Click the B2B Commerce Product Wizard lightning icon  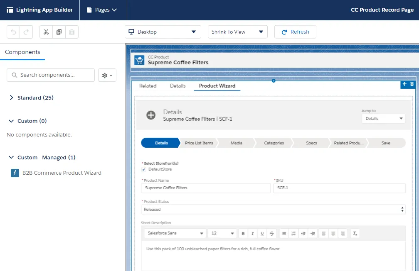click(x=15, y=173)
